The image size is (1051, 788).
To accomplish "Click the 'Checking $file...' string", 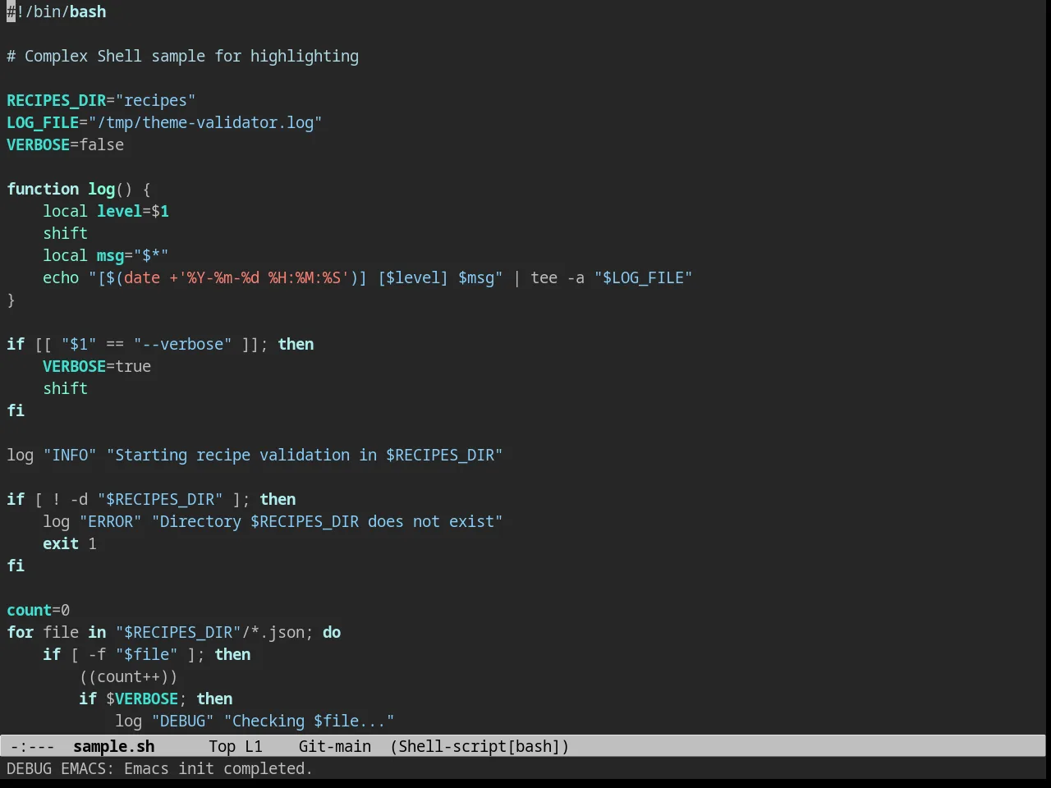I will (309, 721).
